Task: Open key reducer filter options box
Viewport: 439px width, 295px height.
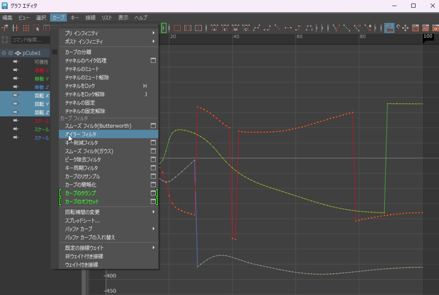Action: 153,143
